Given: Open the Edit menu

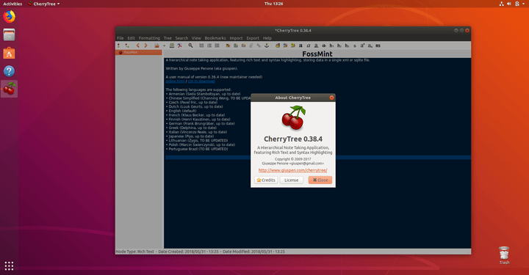Looking at the screenshot, I should pos(132,38).
